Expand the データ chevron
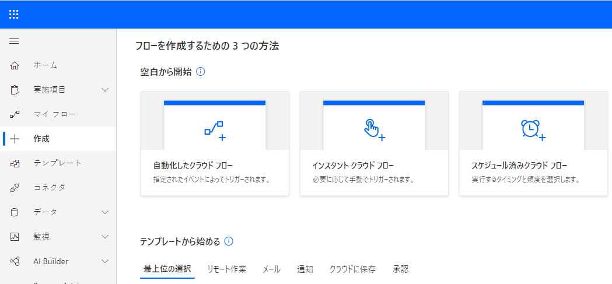The height and width of the screenshot is (284, 612). 105,212
